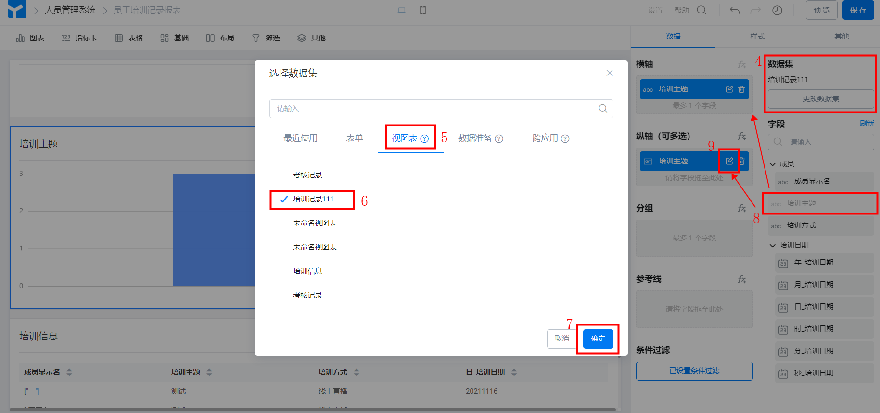Confirm dataset selection with 确定
880x413 pixels.
(598, 338)
